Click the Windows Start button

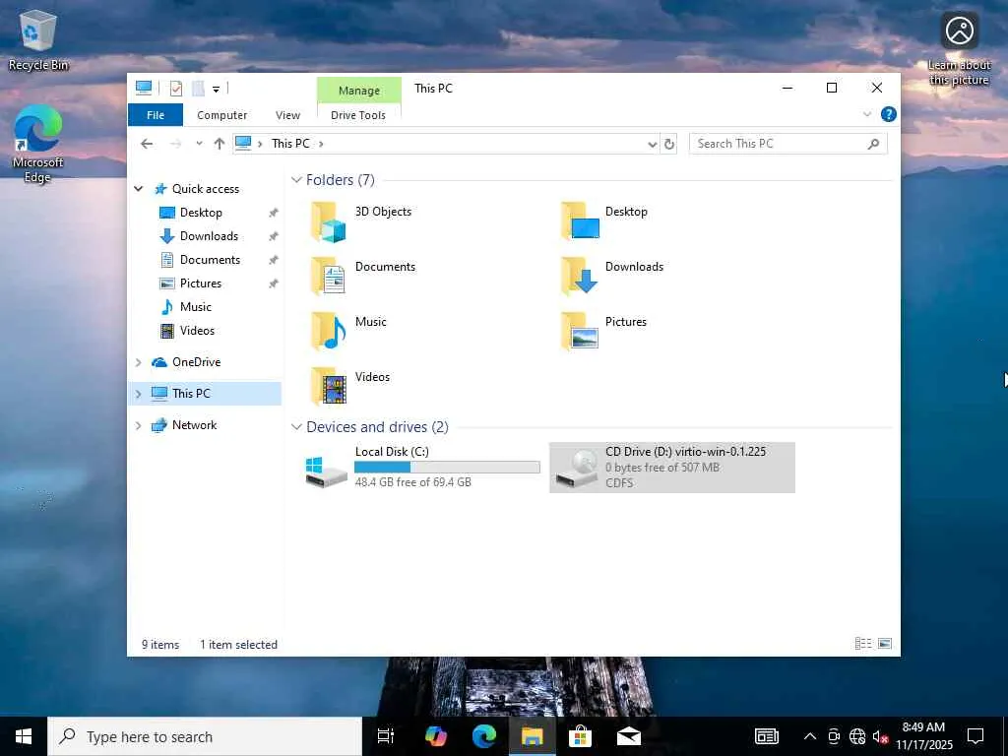point(24,736)
